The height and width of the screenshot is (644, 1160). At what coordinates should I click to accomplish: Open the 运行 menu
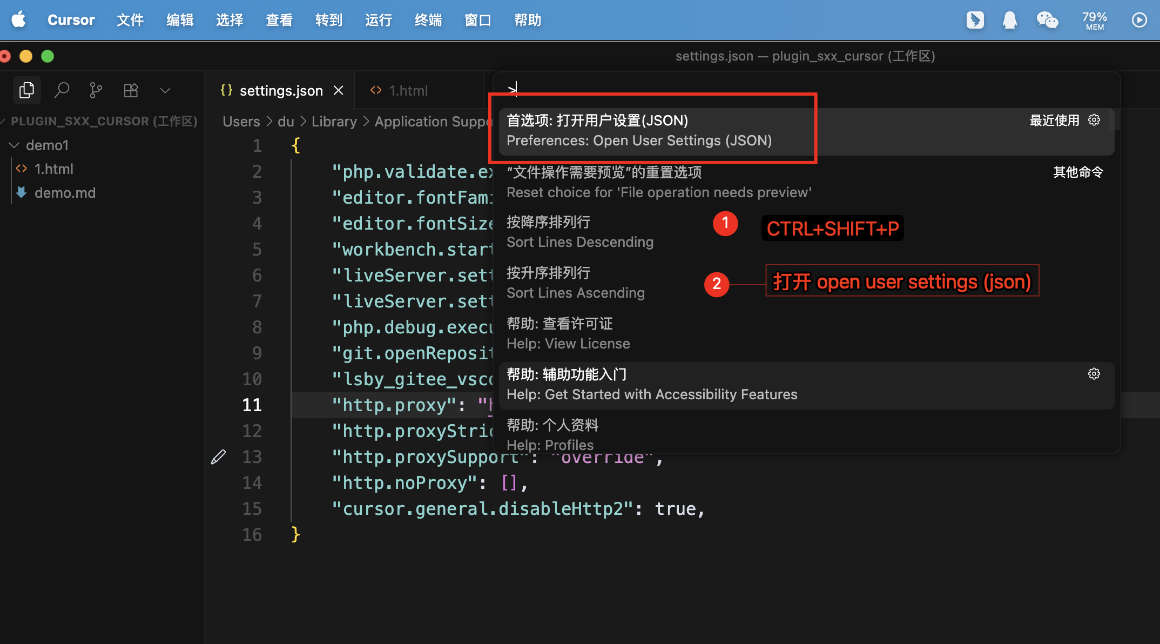pos(379,20)
